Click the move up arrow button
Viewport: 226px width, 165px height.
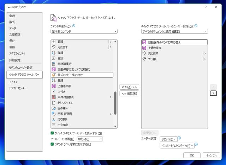coord(213,87)
